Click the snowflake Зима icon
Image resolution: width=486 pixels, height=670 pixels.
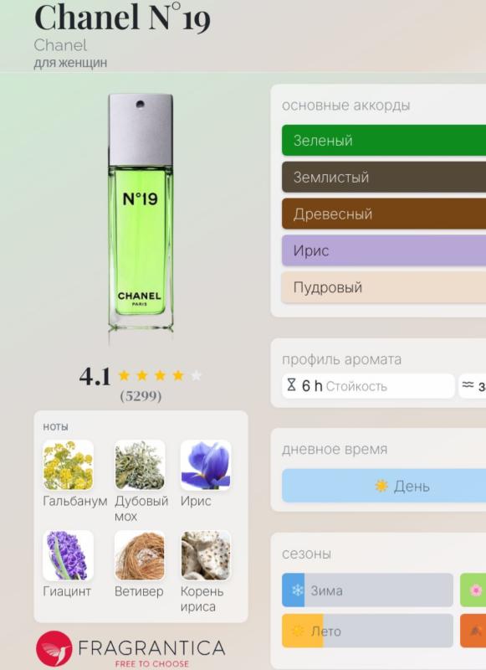pos(297,590)
